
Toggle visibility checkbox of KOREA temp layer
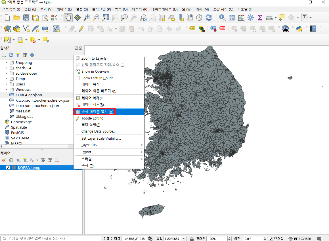tap(8, 167)
